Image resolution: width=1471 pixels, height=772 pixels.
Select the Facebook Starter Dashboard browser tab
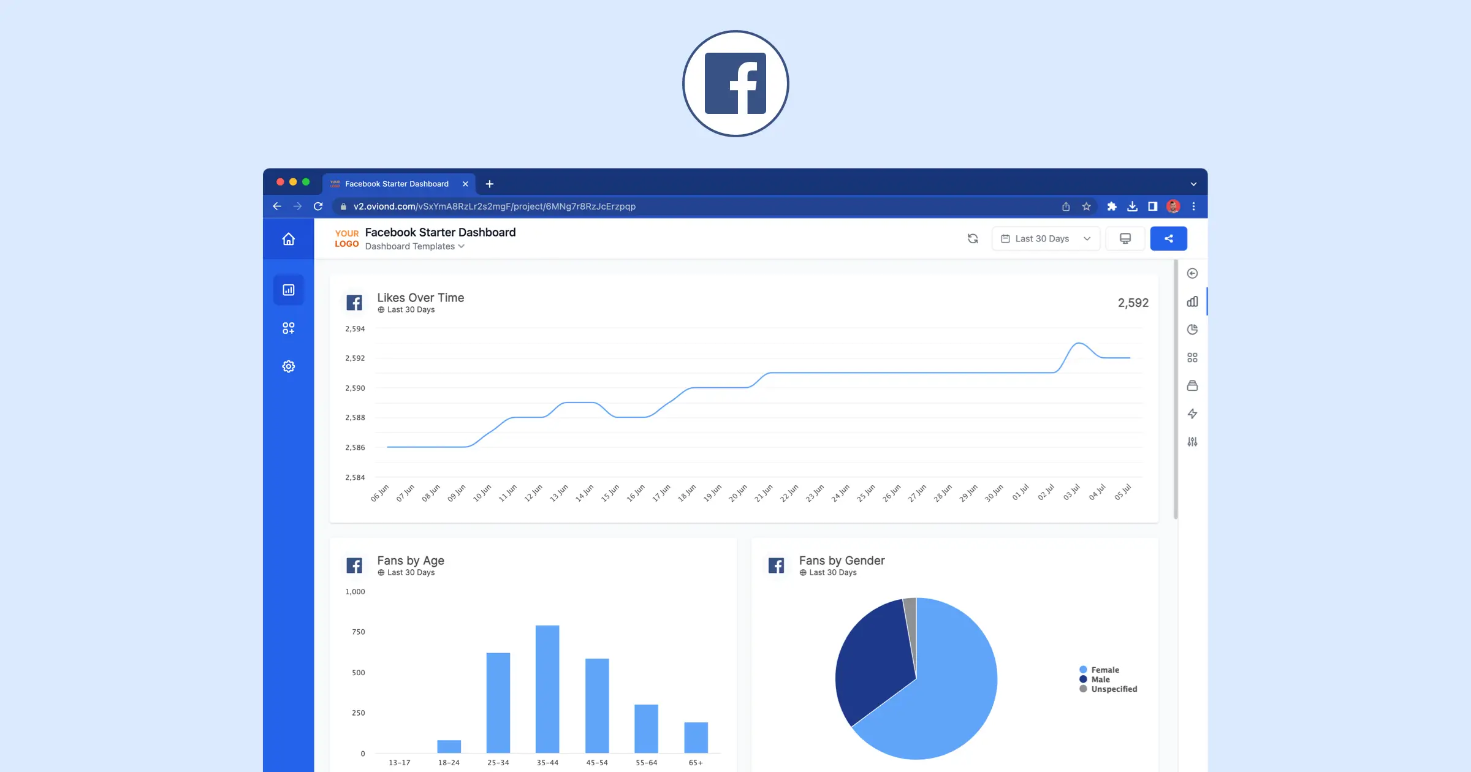[x=400, y=184]
